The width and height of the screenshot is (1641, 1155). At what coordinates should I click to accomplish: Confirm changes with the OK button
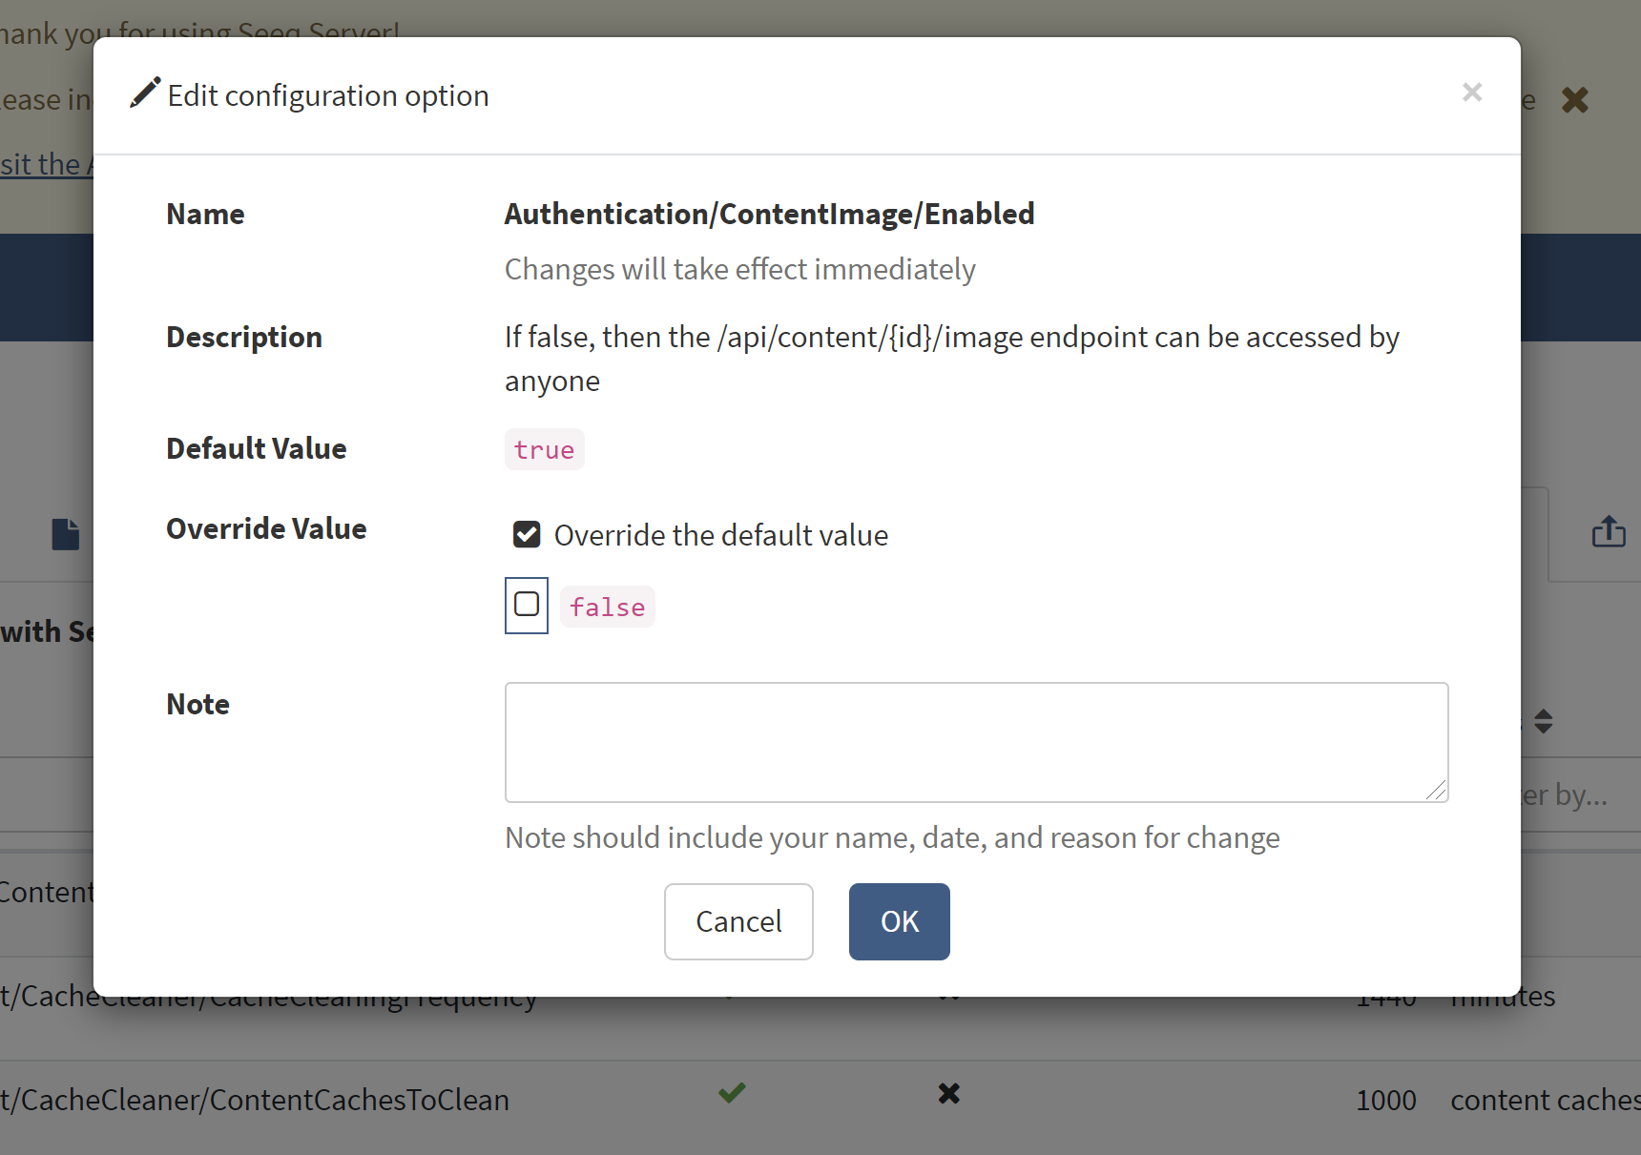tap(899, 921)
